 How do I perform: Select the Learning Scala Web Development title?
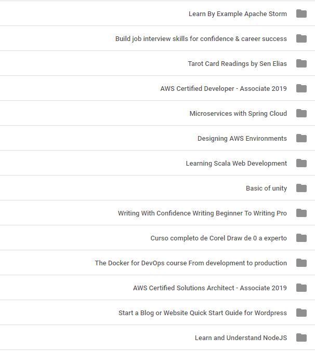(x=237, y=164)
